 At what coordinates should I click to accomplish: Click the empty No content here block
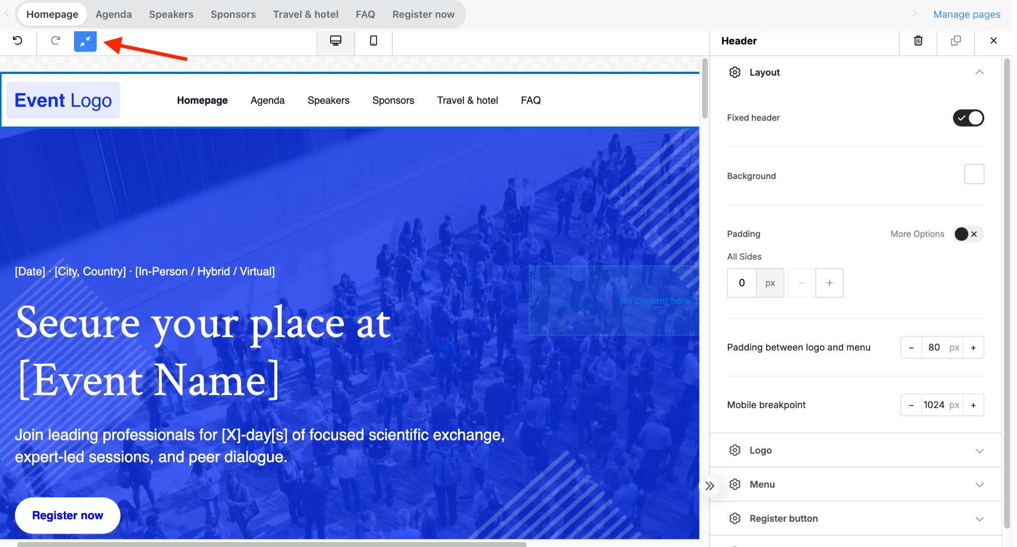tap(614, 300)
